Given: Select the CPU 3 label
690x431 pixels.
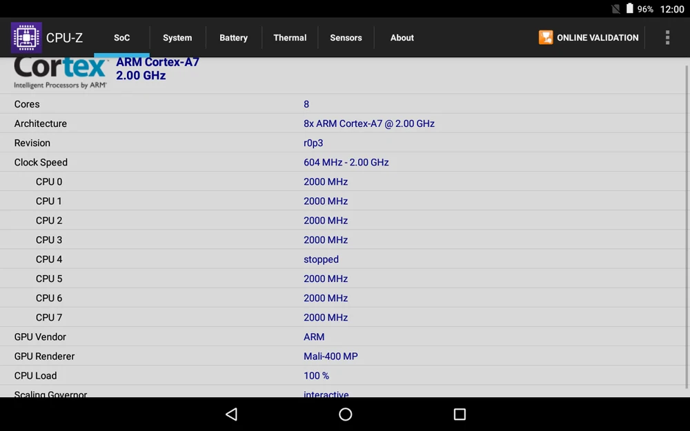Looking at the screenshot, I should pyautogui.click(x=49, y=240).
